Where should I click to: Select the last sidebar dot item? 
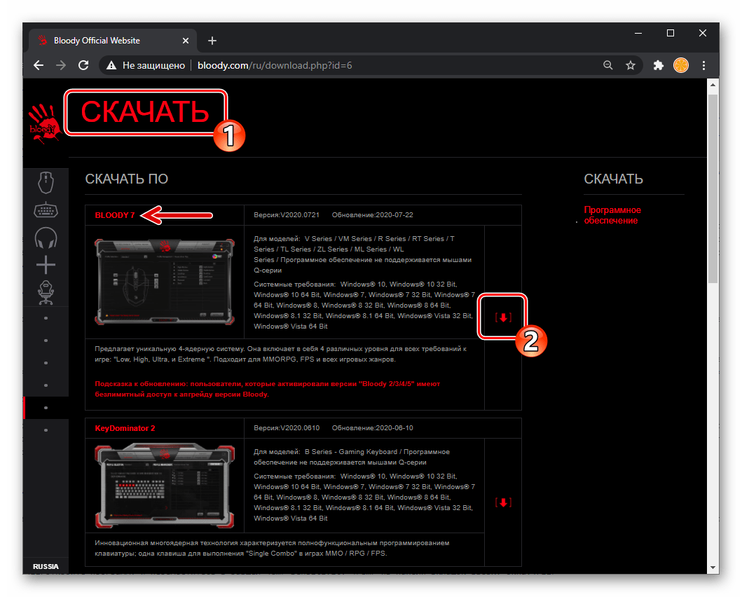[46, 430]
